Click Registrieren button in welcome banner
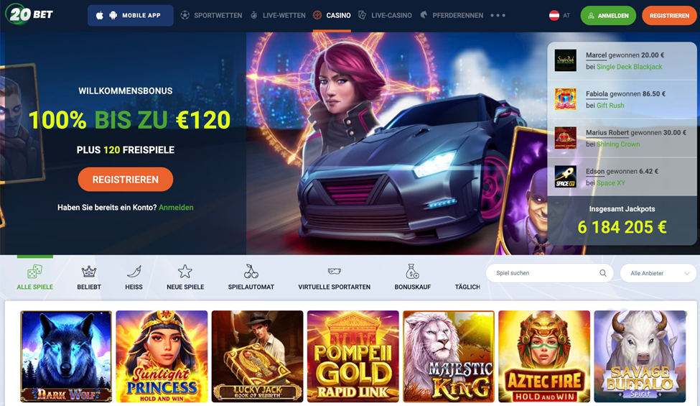This screenshot has height=406, width=700. pos(126,179)
